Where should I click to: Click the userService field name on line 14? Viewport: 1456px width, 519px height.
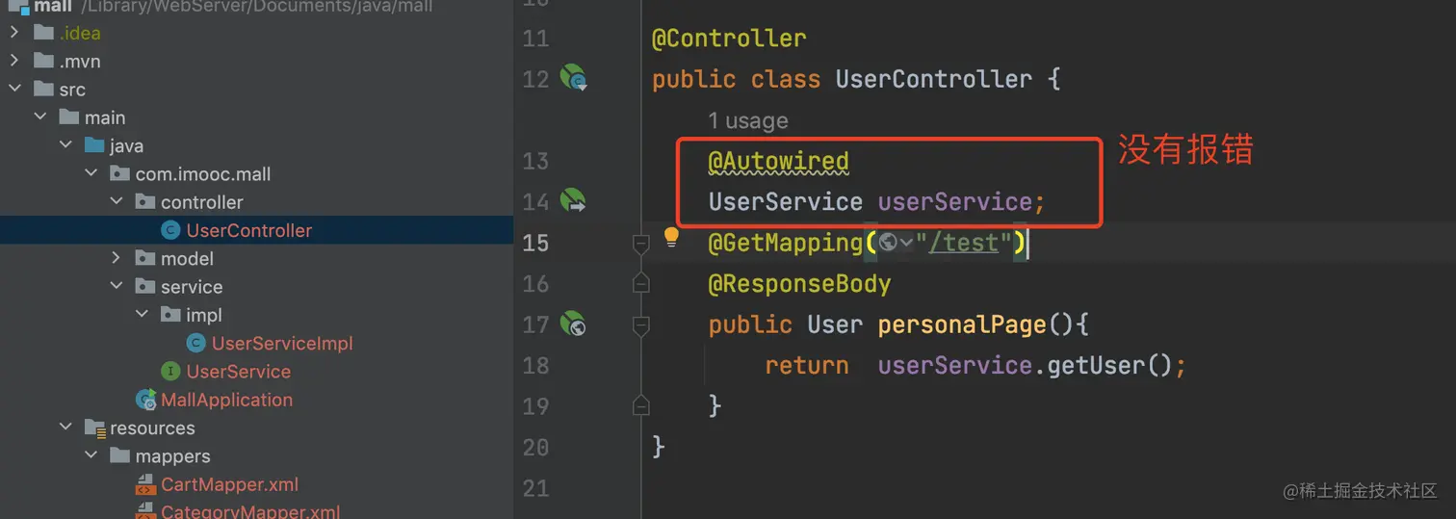(x=955, y=202)
